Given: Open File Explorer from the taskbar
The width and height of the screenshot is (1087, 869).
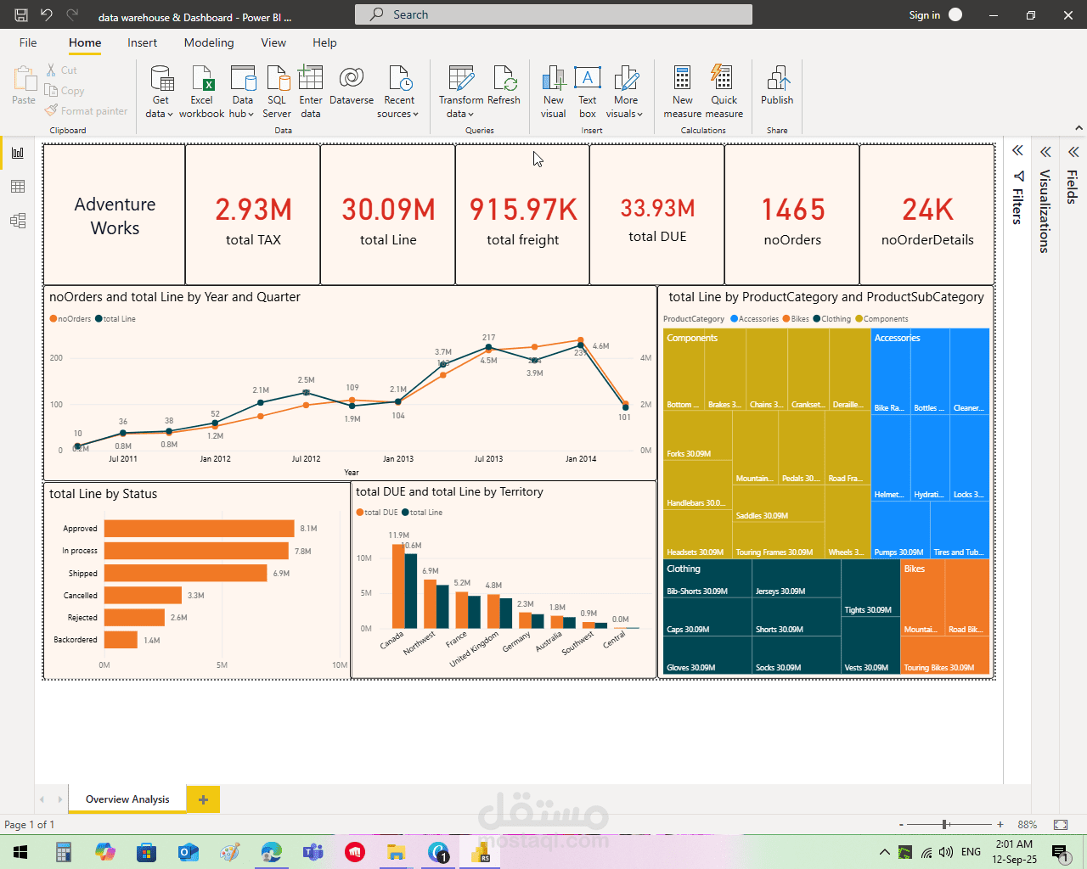Looking at the screenshot, I should (x=397, y=852).
